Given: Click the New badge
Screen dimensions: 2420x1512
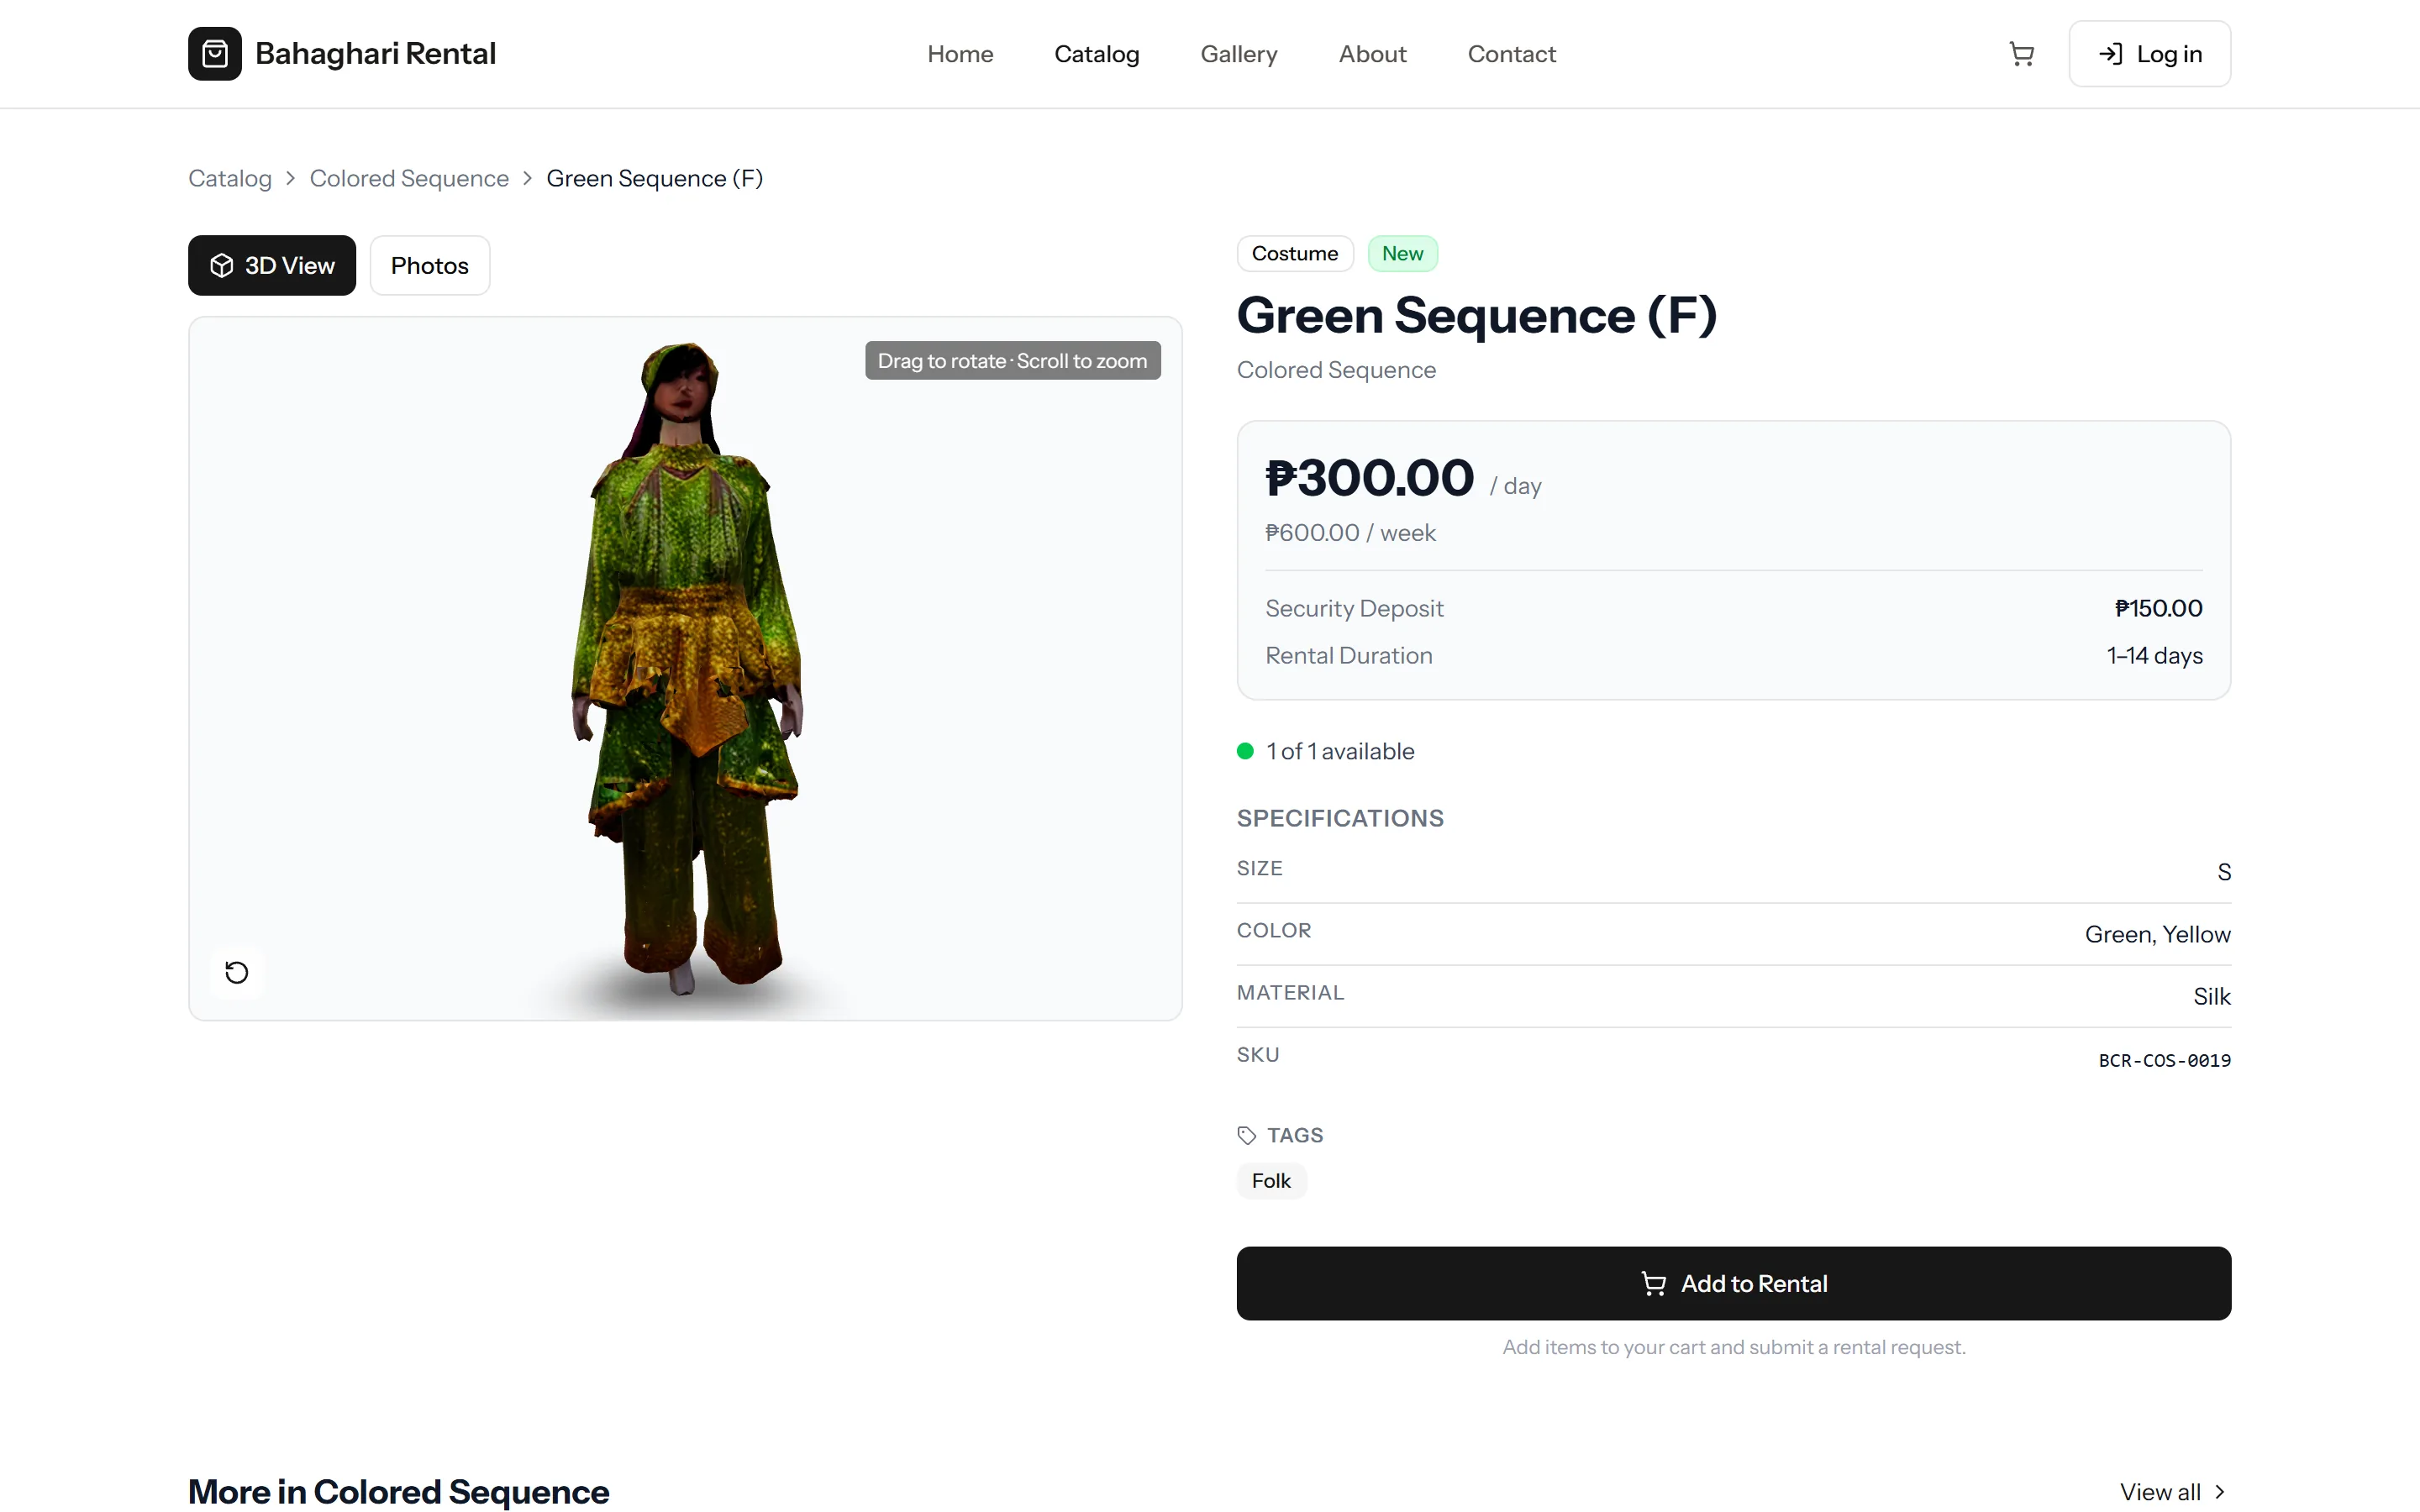Looking at the screenshot, I should [x=1402, y=253].
